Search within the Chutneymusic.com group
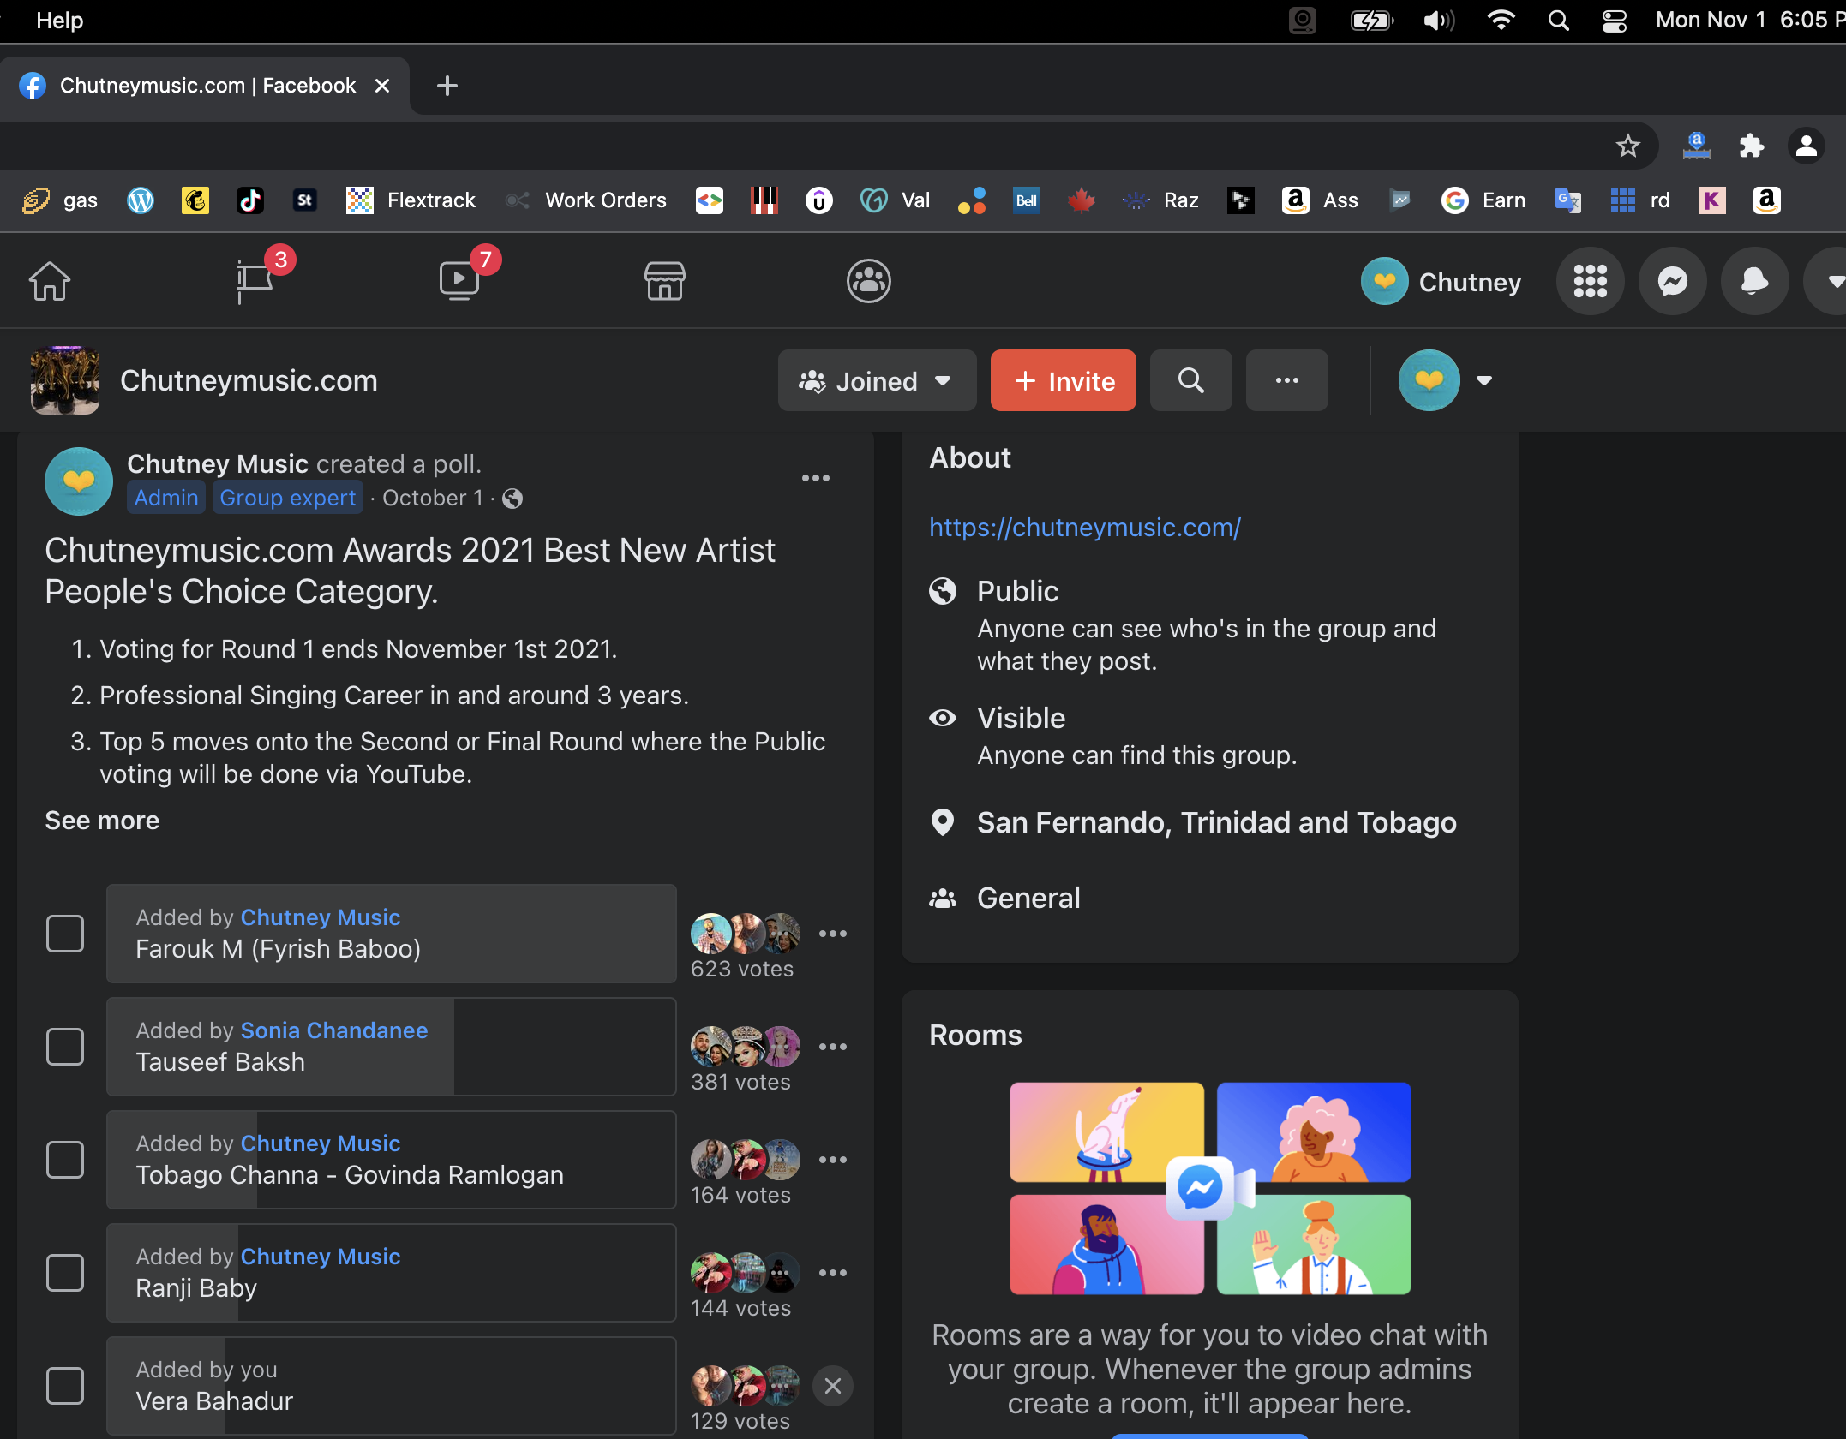 pyautogui.click(x=1190, y=380)
